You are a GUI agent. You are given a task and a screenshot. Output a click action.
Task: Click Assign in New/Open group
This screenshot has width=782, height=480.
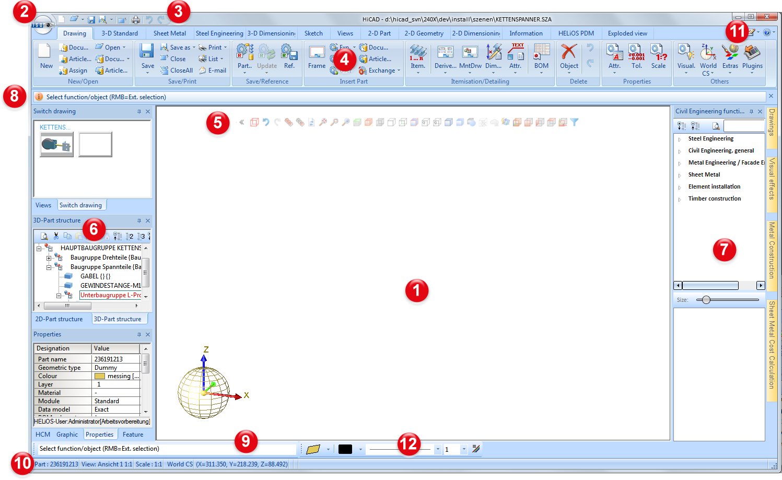(73, 71)
